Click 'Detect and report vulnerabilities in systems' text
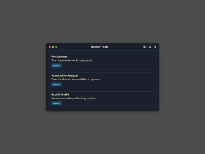205x154 pixels. pyautogui.click(x=76, y=79)
